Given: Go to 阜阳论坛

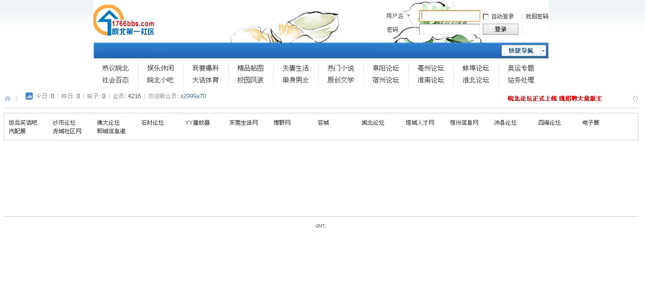Looking at the screenshot, I should point(386,68).
